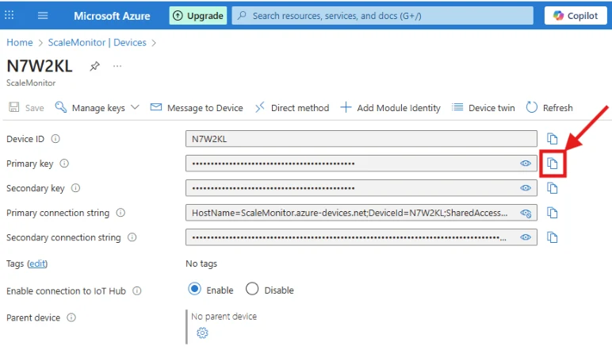Hide the Primary connection string

click(526, 213)
